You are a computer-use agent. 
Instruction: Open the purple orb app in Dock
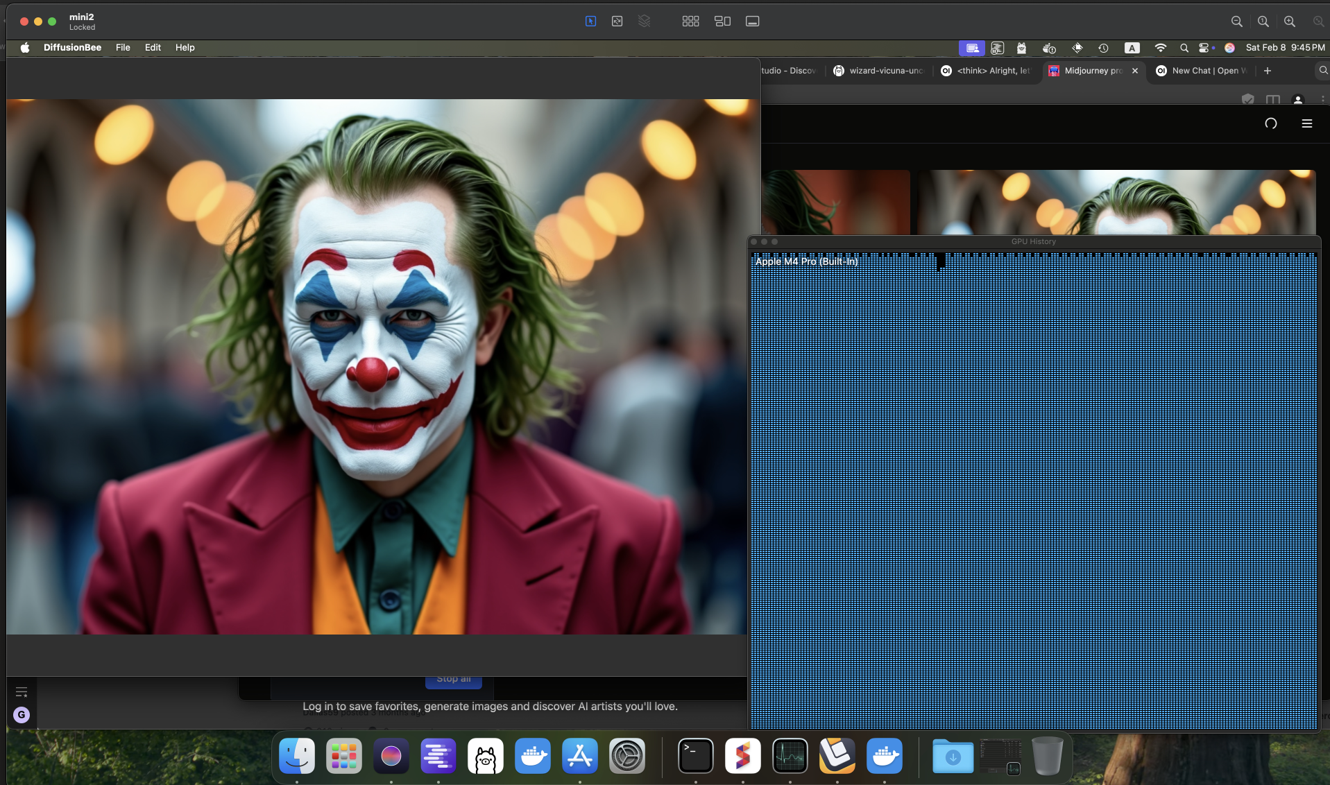(391, 756)
